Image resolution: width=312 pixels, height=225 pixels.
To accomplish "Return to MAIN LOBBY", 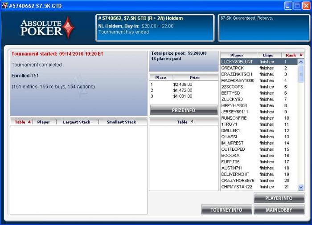I will [279, 210].
